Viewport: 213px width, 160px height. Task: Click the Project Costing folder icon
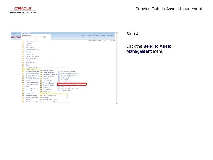pyautogui.click(x=23, y=69)
